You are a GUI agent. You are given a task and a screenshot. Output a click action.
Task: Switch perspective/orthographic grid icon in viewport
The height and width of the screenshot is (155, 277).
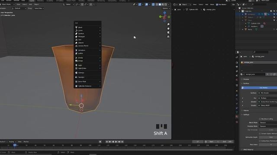tap(168, 37)
